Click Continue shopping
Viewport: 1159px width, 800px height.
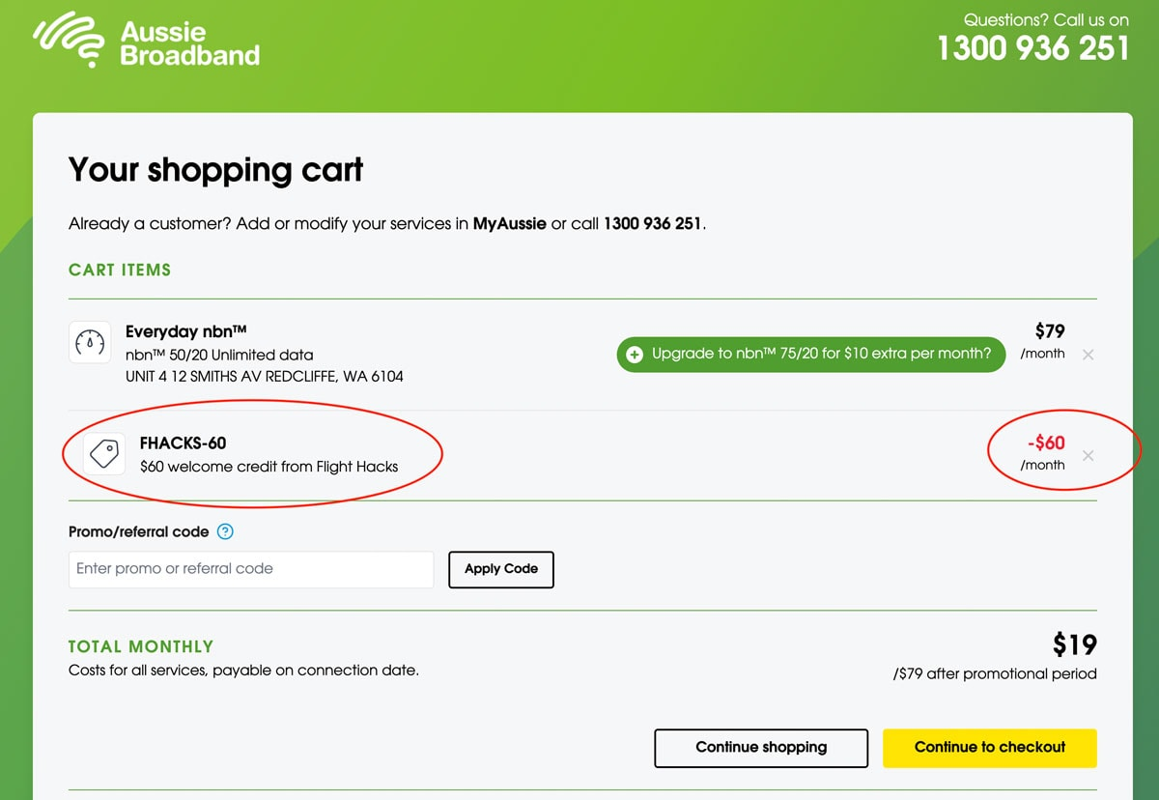761,747
